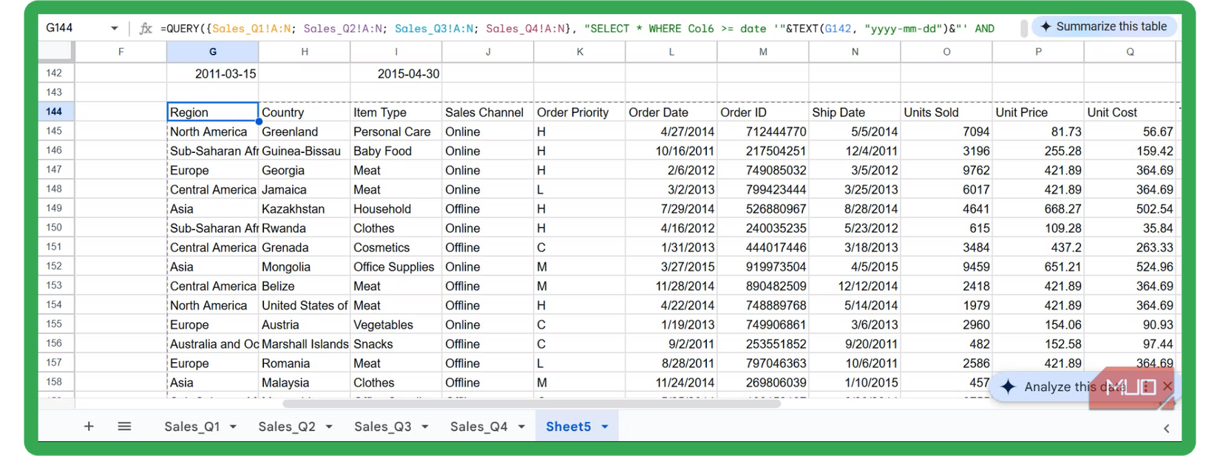Open the Name Box dropdown arrow
1220x456 pixels.
(115, 29)
